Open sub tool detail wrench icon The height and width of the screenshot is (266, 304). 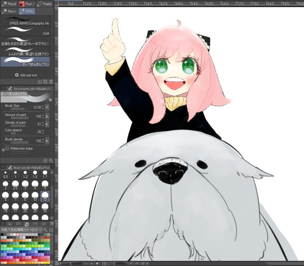pyautogui.click(x=51, y=160)
